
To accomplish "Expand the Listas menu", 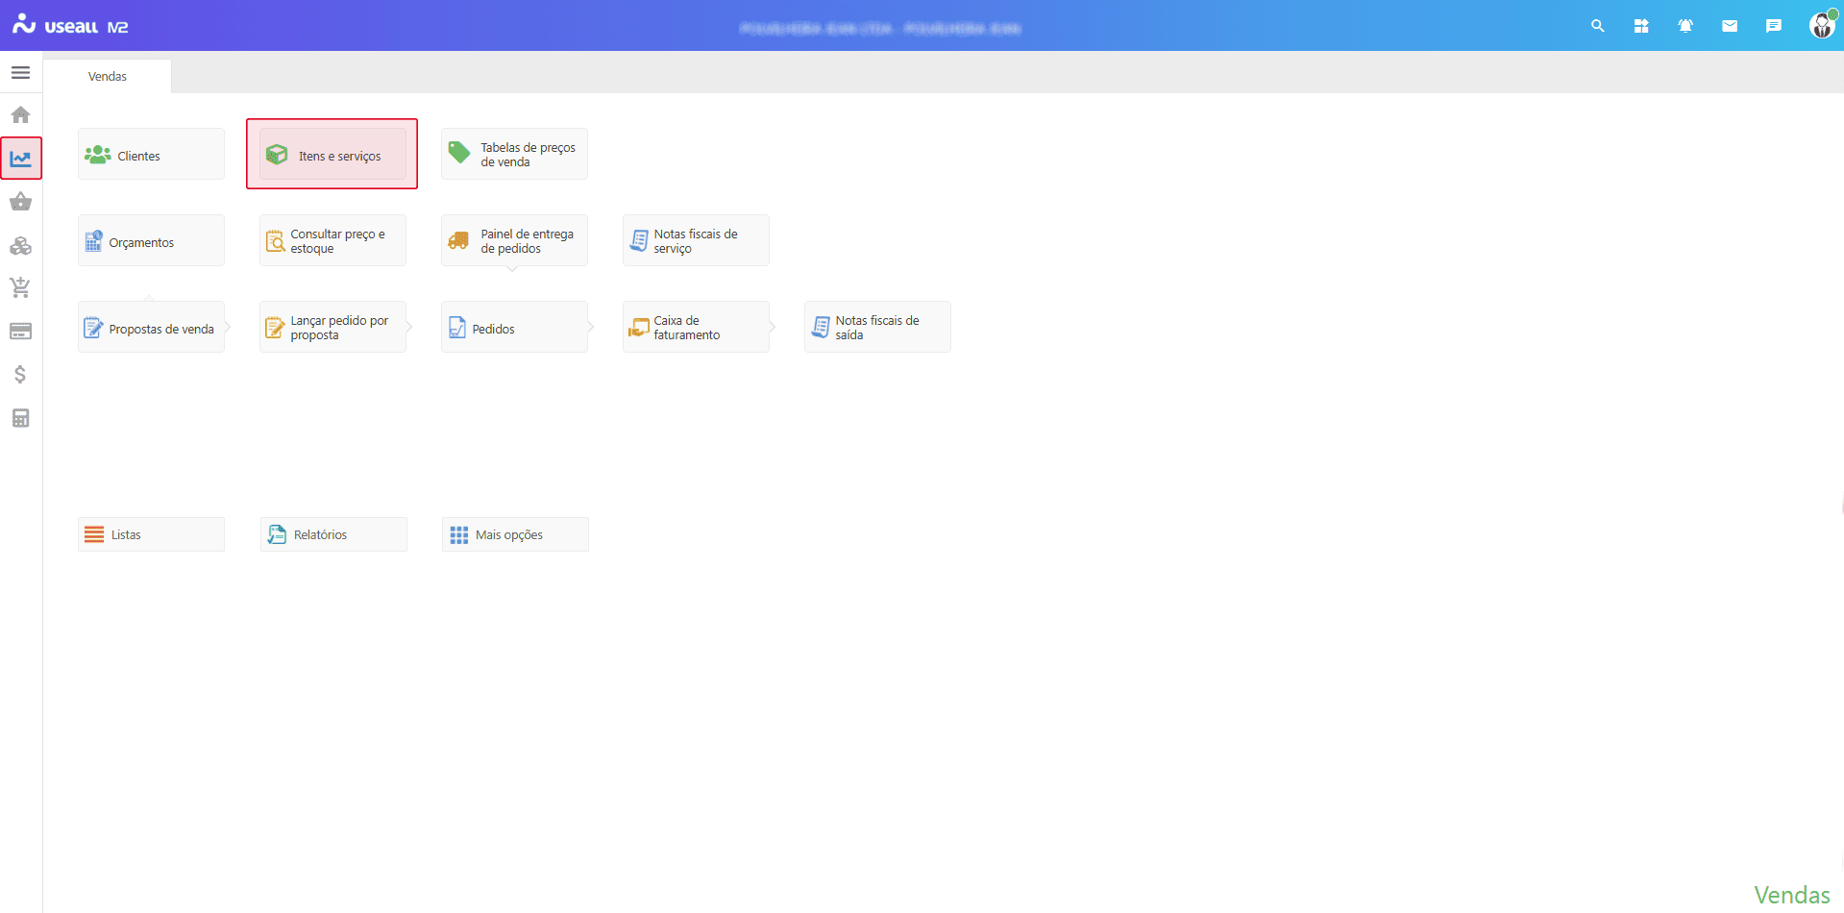I will (x=151, y=535).
